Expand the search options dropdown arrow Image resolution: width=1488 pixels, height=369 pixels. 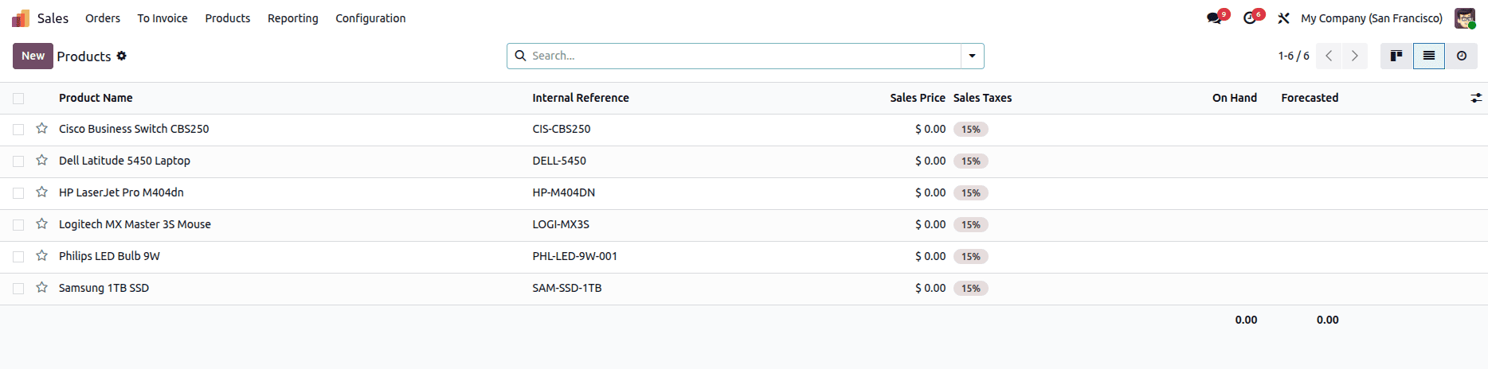pos(972,56)
